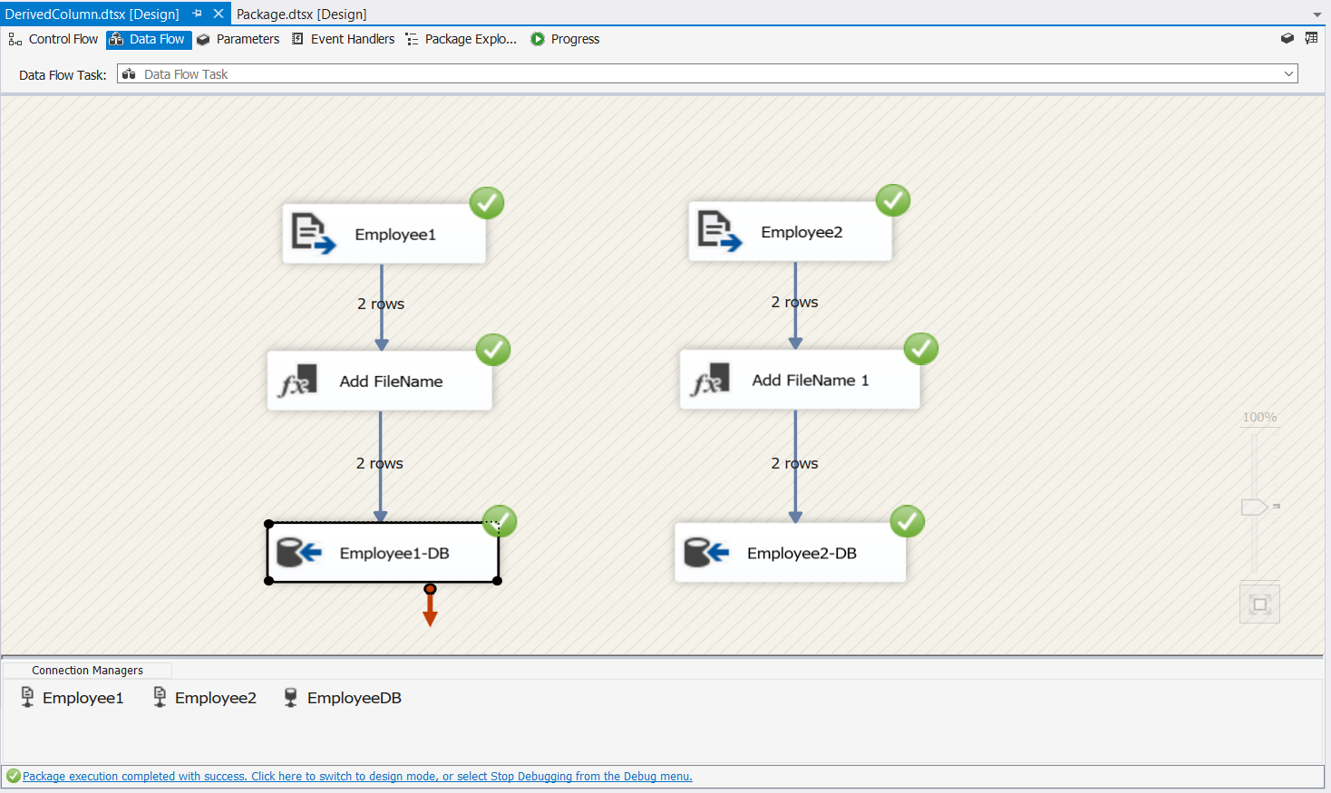
Task: Click the Progress play icon
Action: point(537,39)
